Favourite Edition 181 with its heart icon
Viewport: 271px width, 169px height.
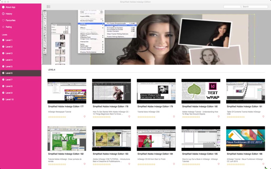263,117
